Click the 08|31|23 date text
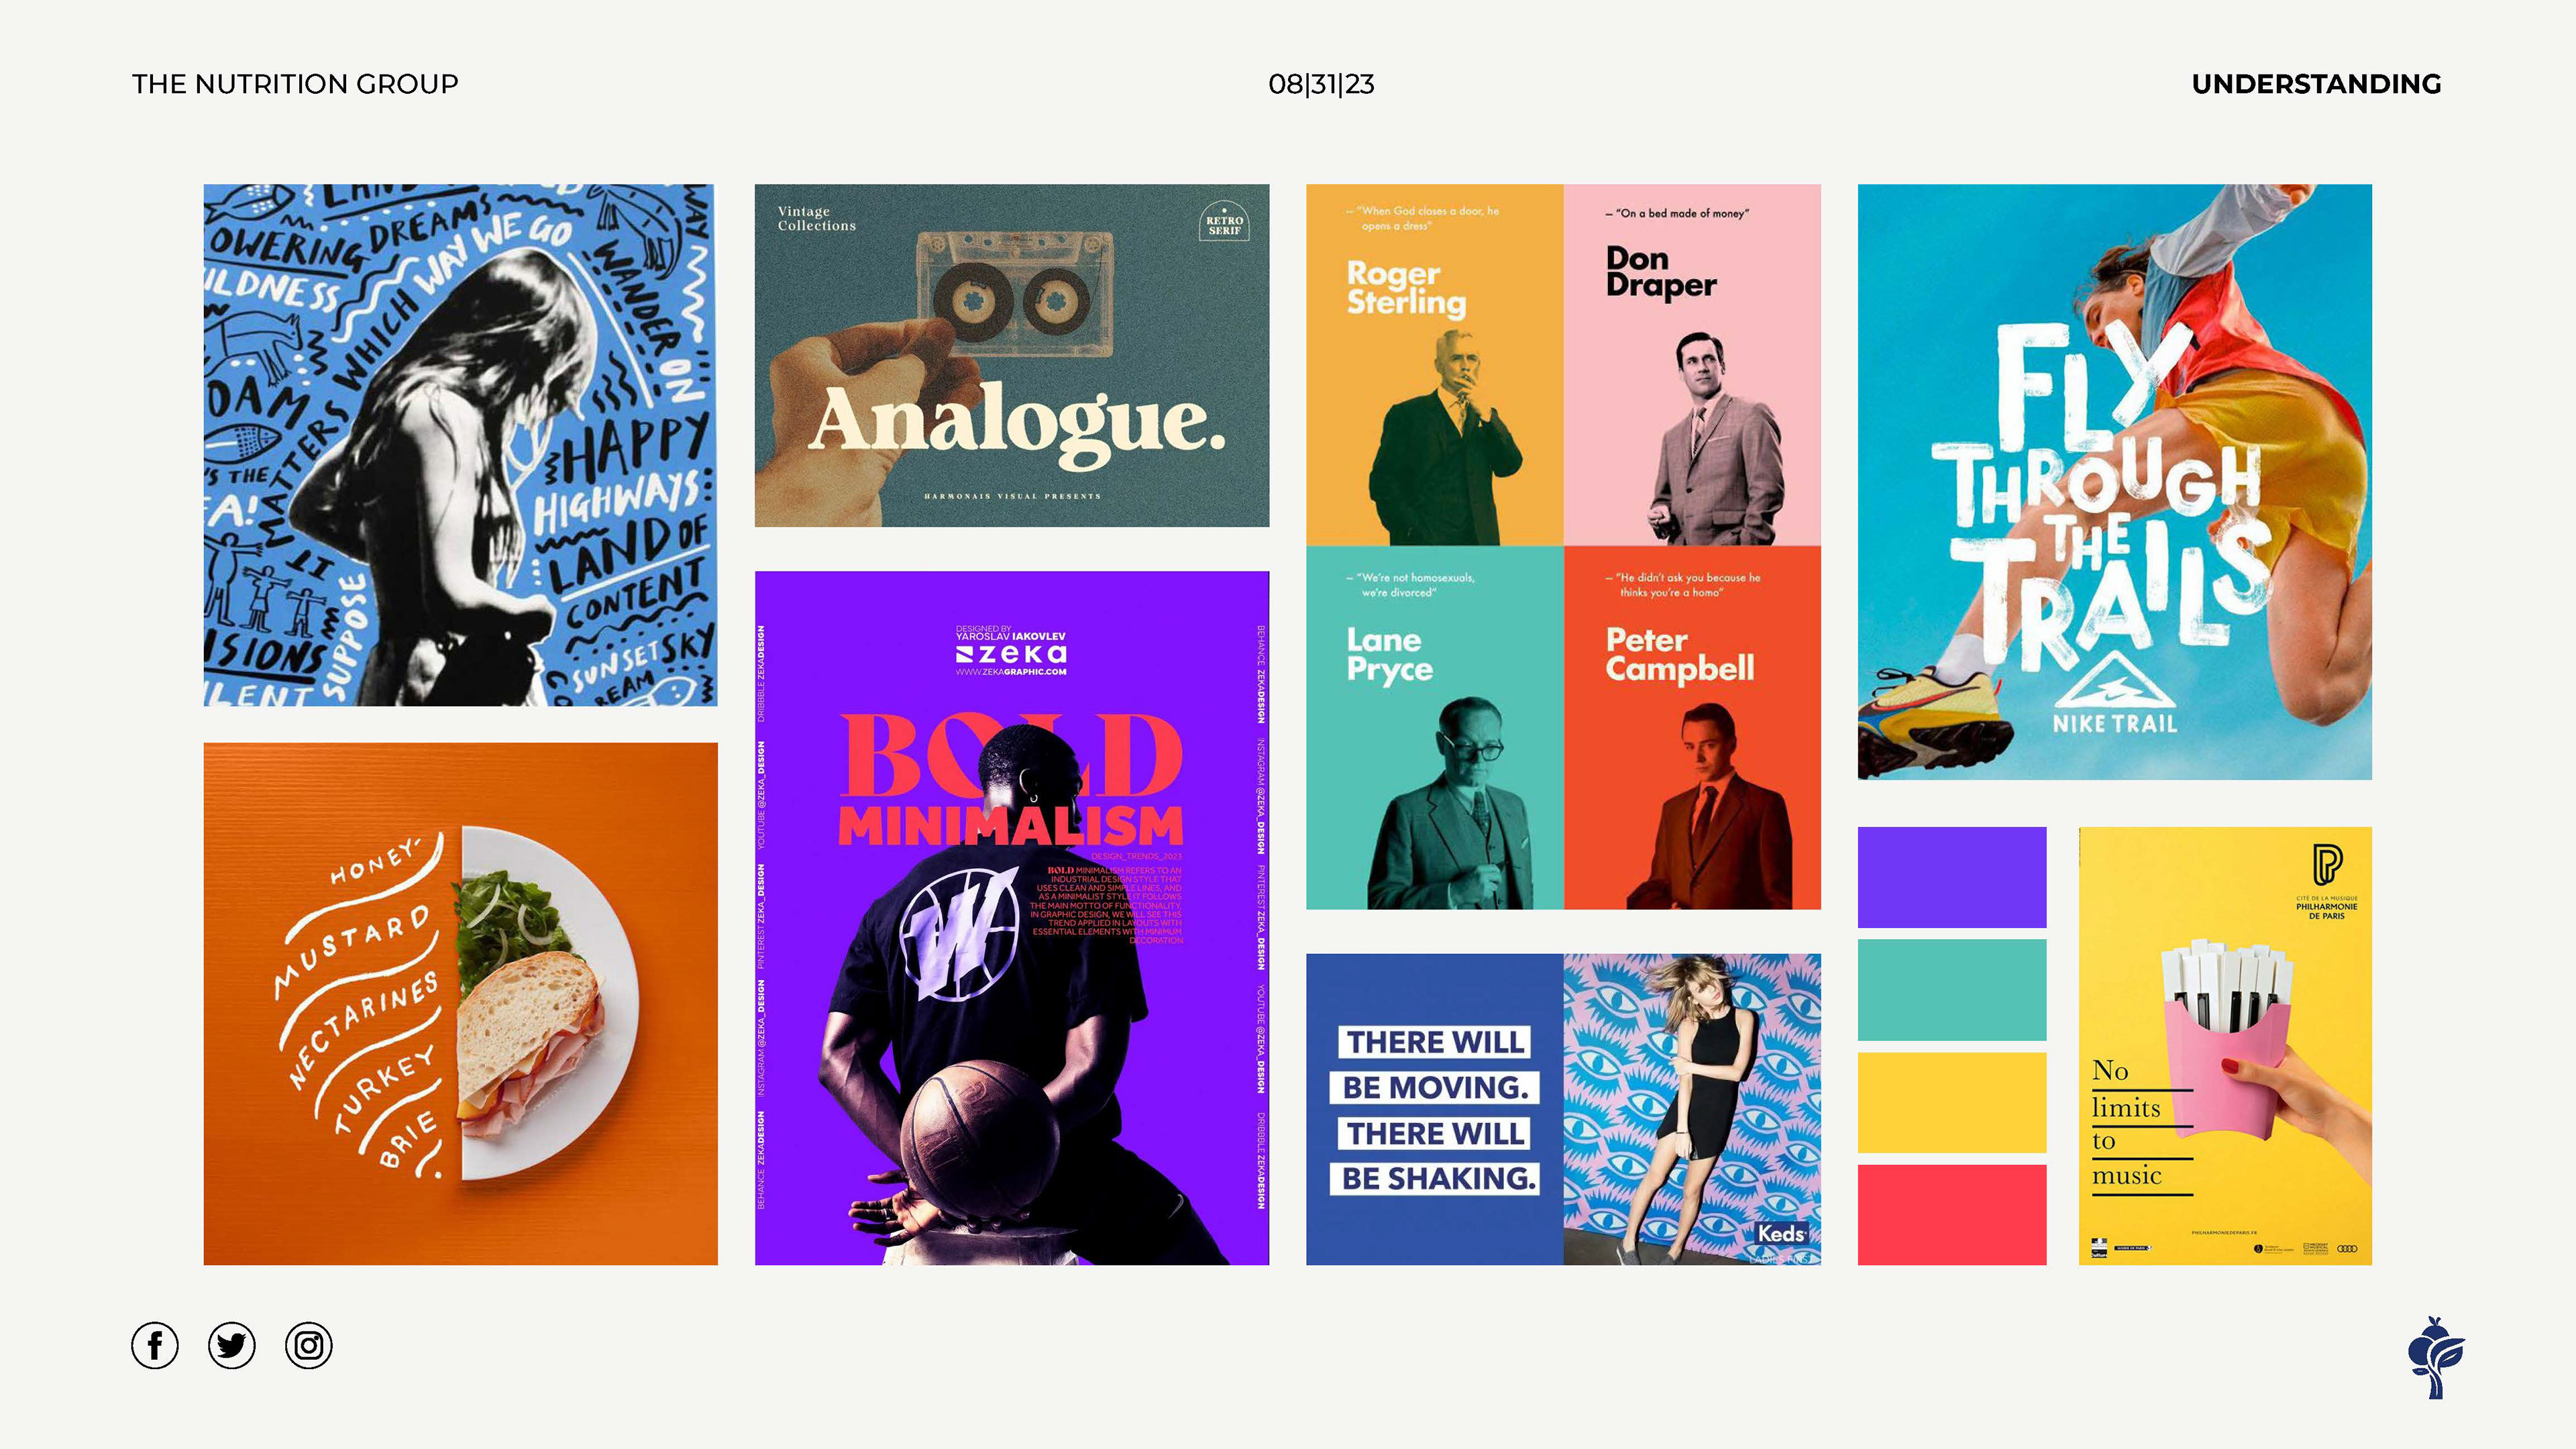This screenshot has width=2576, height=1449. (x=1321, y=84)
